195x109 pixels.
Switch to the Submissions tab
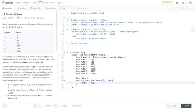pos(50,8)
